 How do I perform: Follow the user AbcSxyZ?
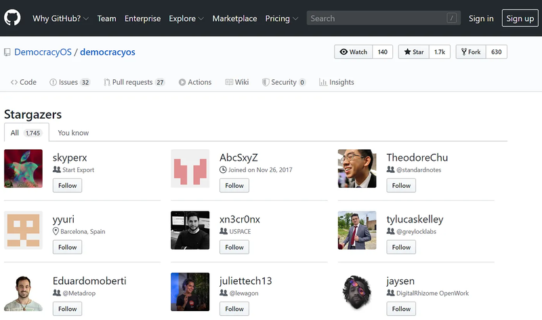pyautogui.click(x=234, y=186)
